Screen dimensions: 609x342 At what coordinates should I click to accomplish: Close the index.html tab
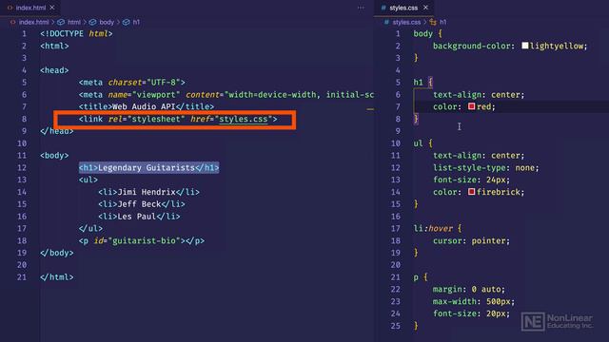point(52,8)
